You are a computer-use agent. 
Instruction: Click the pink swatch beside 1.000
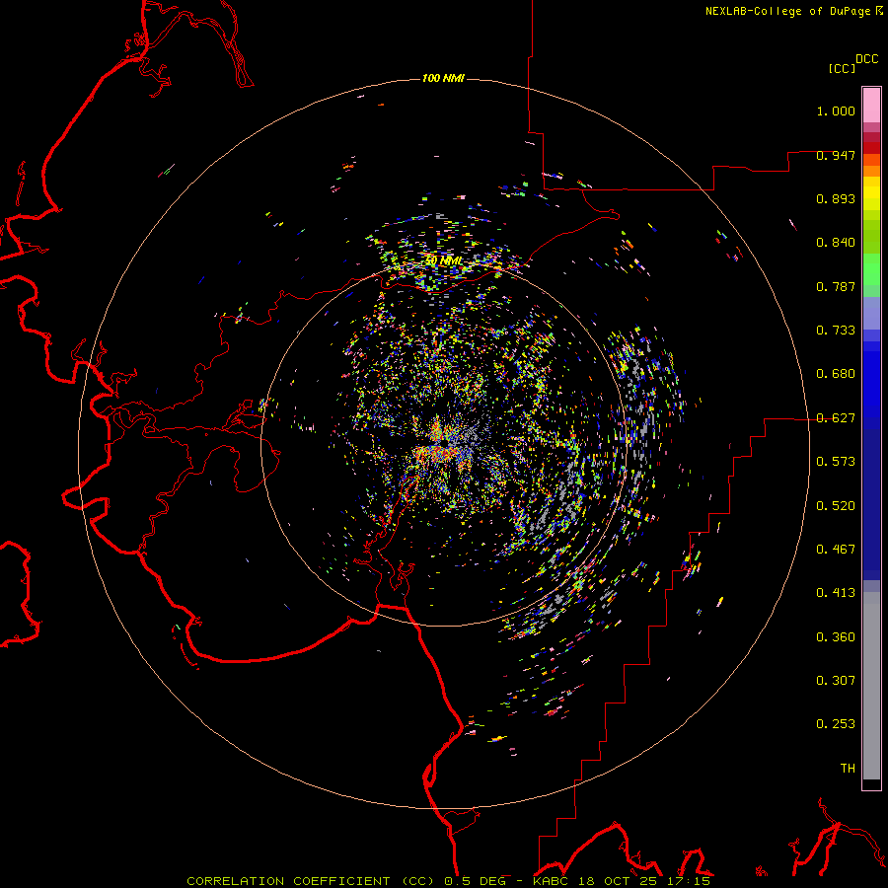coord(871,106)
